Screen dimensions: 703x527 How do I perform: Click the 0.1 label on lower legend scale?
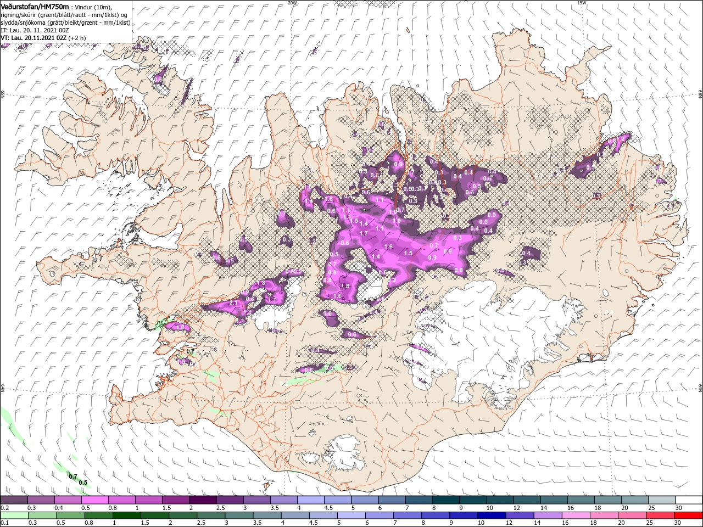click(4, 523)
